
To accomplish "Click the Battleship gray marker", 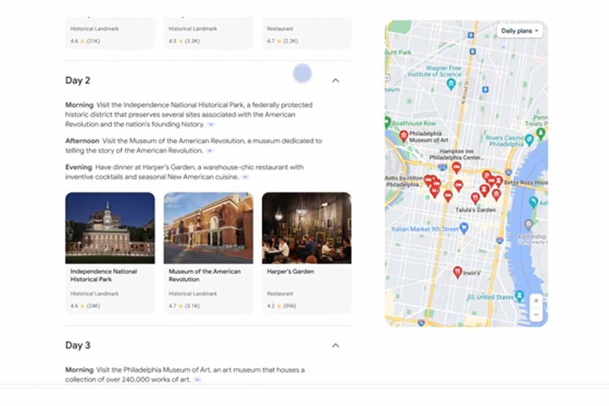I will pos(528,224).
